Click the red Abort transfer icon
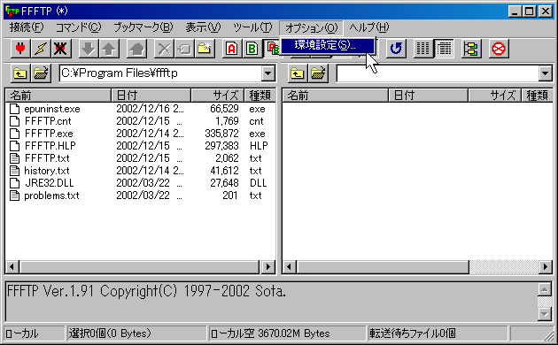Image resolution: width=558 pixels, height=345 pixels. pyautogui.click(x=498, y=49)
